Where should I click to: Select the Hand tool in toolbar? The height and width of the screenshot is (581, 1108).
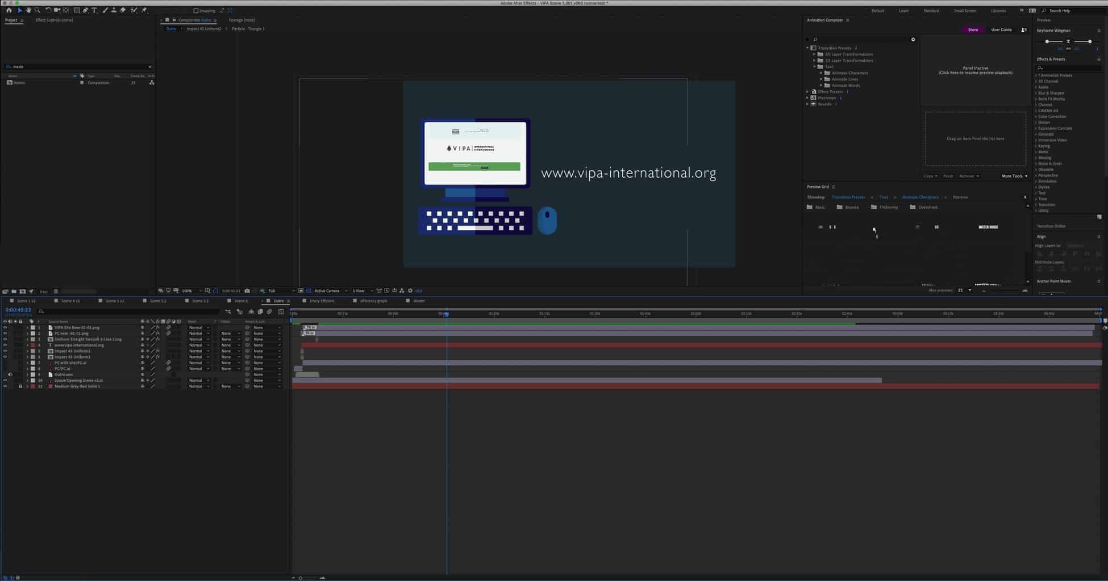[x=28, y=10]
